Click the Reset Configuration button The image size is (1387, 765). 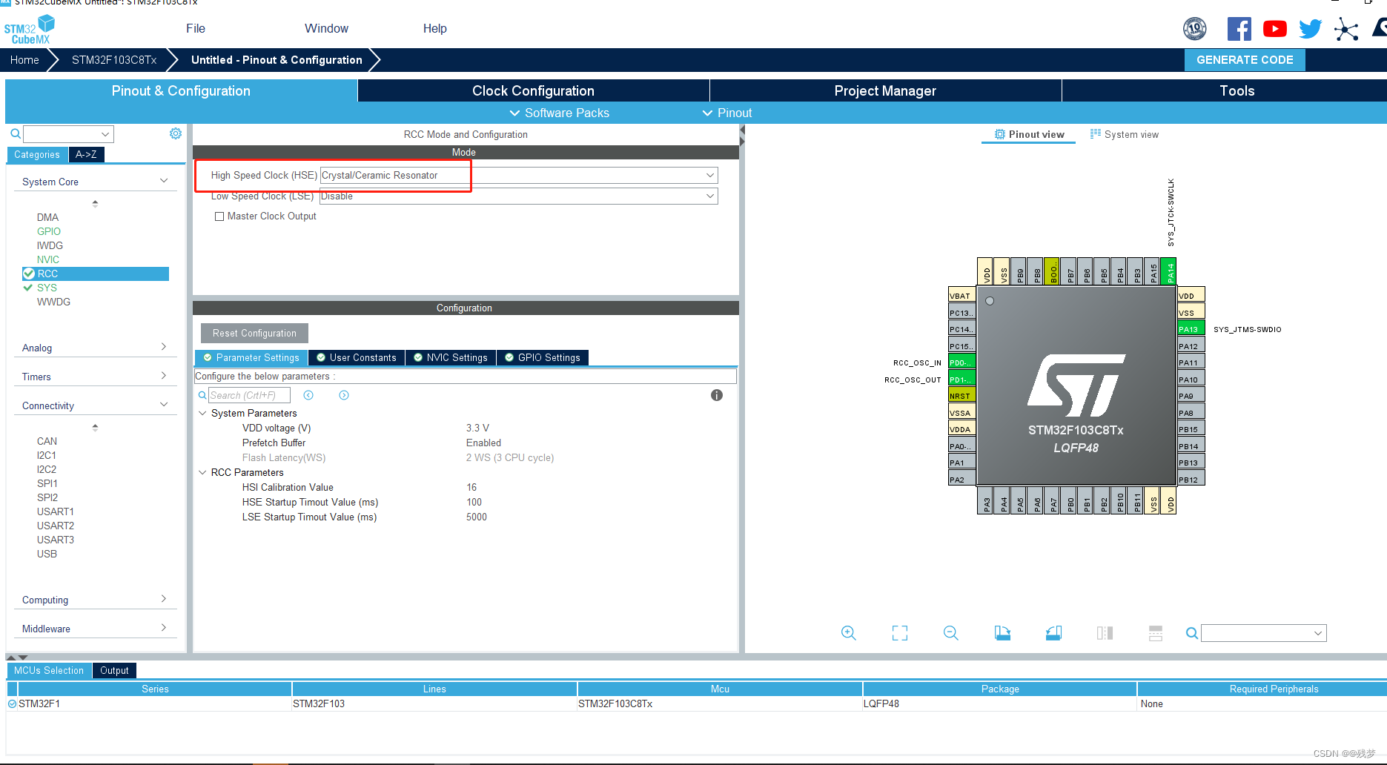point(254,333)
